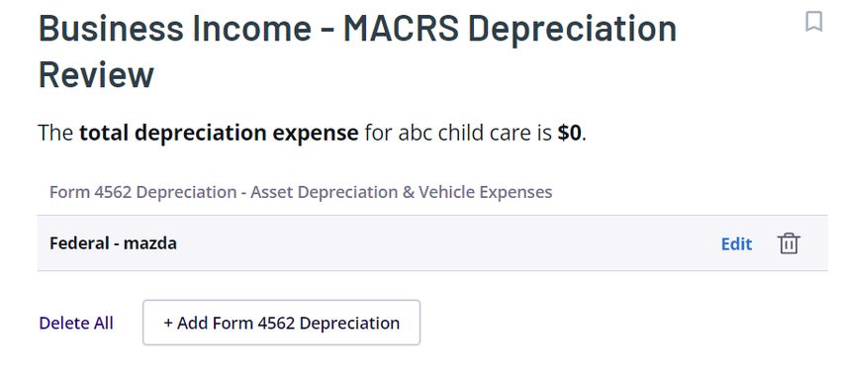841x382 pixels.
Task: Select the Federal - mazda row label
Action: point(113,243)
